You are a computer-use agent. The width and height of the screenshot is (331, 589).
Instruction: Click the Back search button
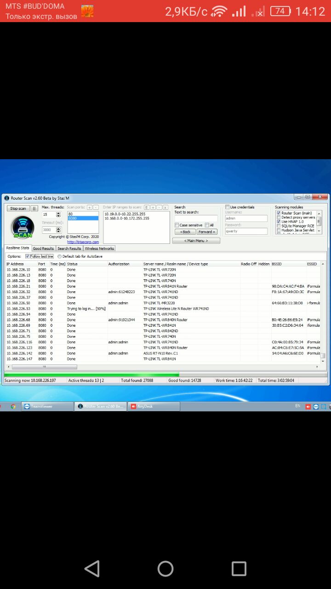pos(185,232)
